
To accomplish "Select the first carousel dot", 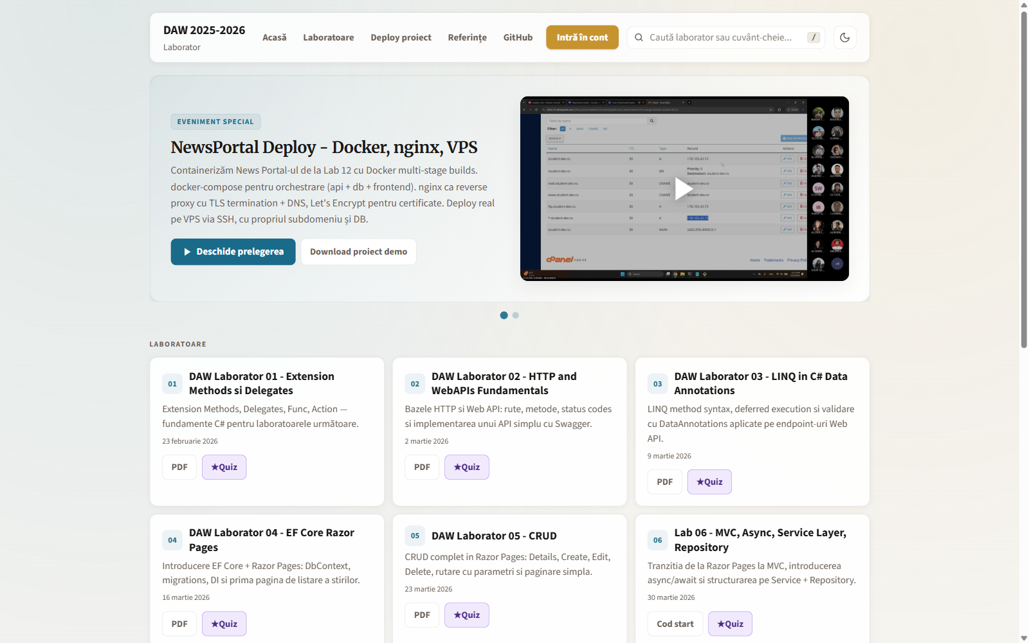I will point(504,315).
